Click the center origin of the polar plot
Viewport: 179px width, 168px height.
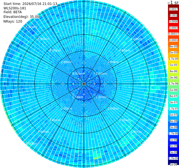84,84
